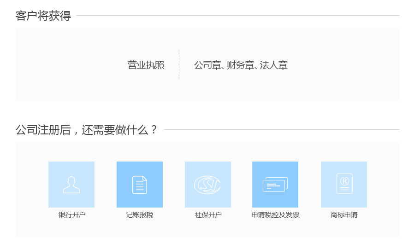414x249 pixels.
Task: Click the 营业执照 text item
Action: (x=146, y=65)
